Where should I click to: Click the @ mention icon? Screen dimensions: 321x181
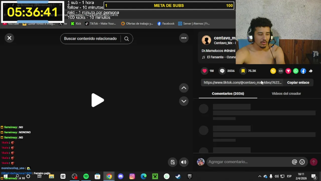pos(294,162)
